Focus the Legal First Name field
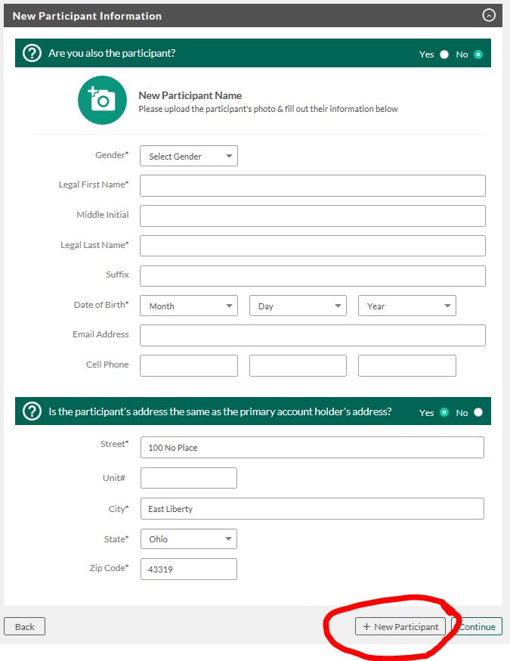The width and height of the screenshot is (510, 661). tap(313, 185)
